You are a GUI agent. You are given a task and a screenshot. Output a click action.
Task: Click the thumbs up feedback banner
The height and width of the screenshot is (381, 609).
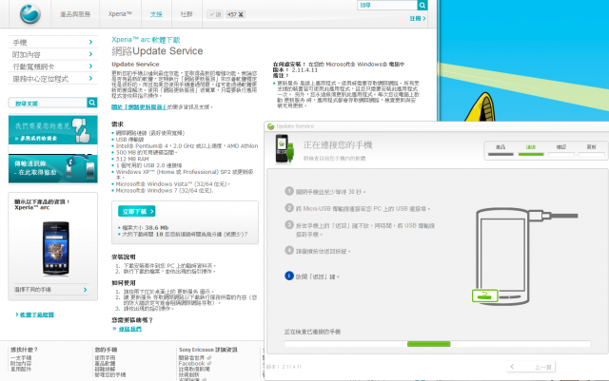pos(53,130)
